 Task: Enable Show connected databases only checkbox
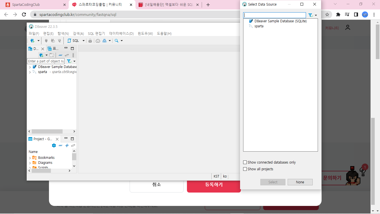(x=245, y=162)
